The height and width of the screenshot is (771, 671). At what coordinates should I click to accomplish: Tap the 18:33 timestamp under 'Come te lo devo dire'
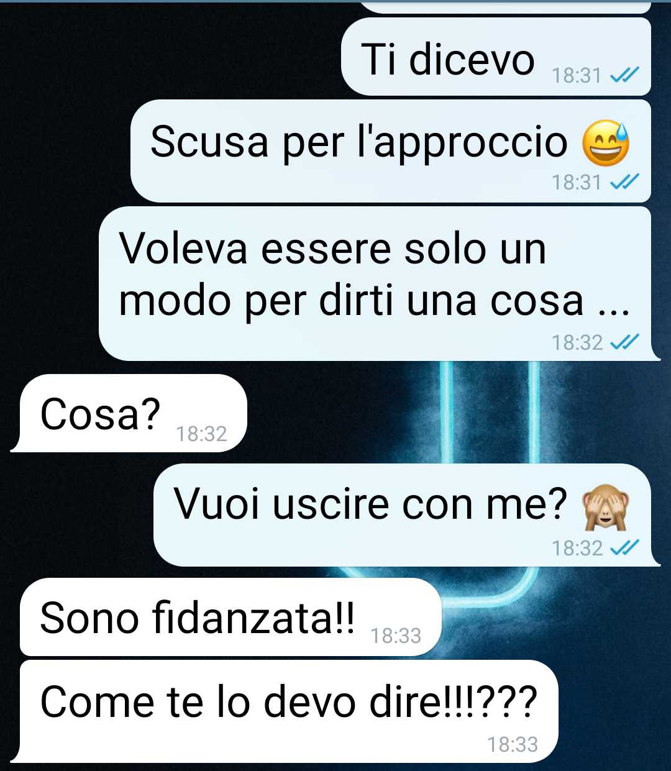[x=513, y=744]
